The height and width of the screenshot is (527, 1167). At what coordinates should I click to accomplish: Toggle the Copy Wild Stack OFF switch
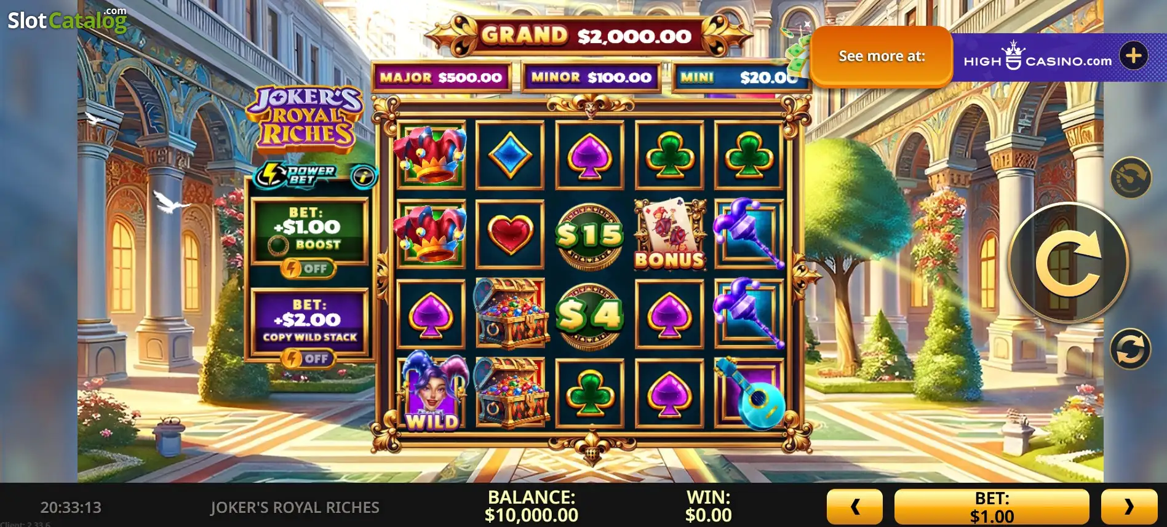pyautogui.click(x=308, y=359)
